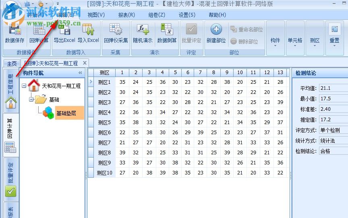Select 测区3 value 39 in column 13
This screenshot has width=348, height=218.
(x=280, y=102)
